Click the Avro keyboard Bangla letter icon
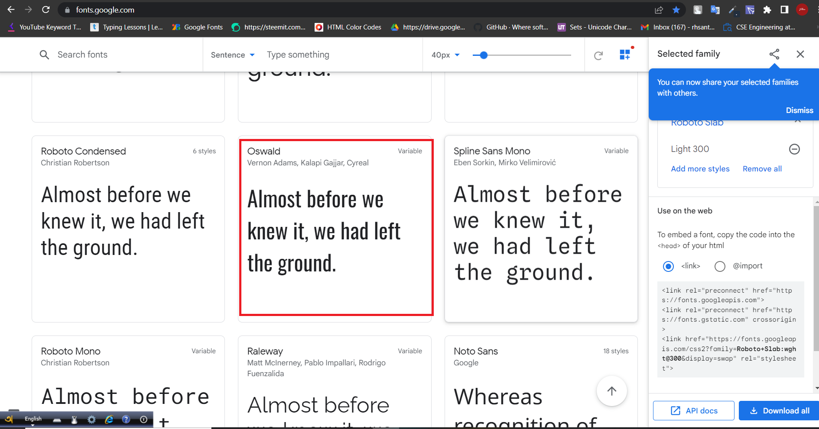Image resolution: width=819 pixels, height=429 pixels. click(9, 419)
